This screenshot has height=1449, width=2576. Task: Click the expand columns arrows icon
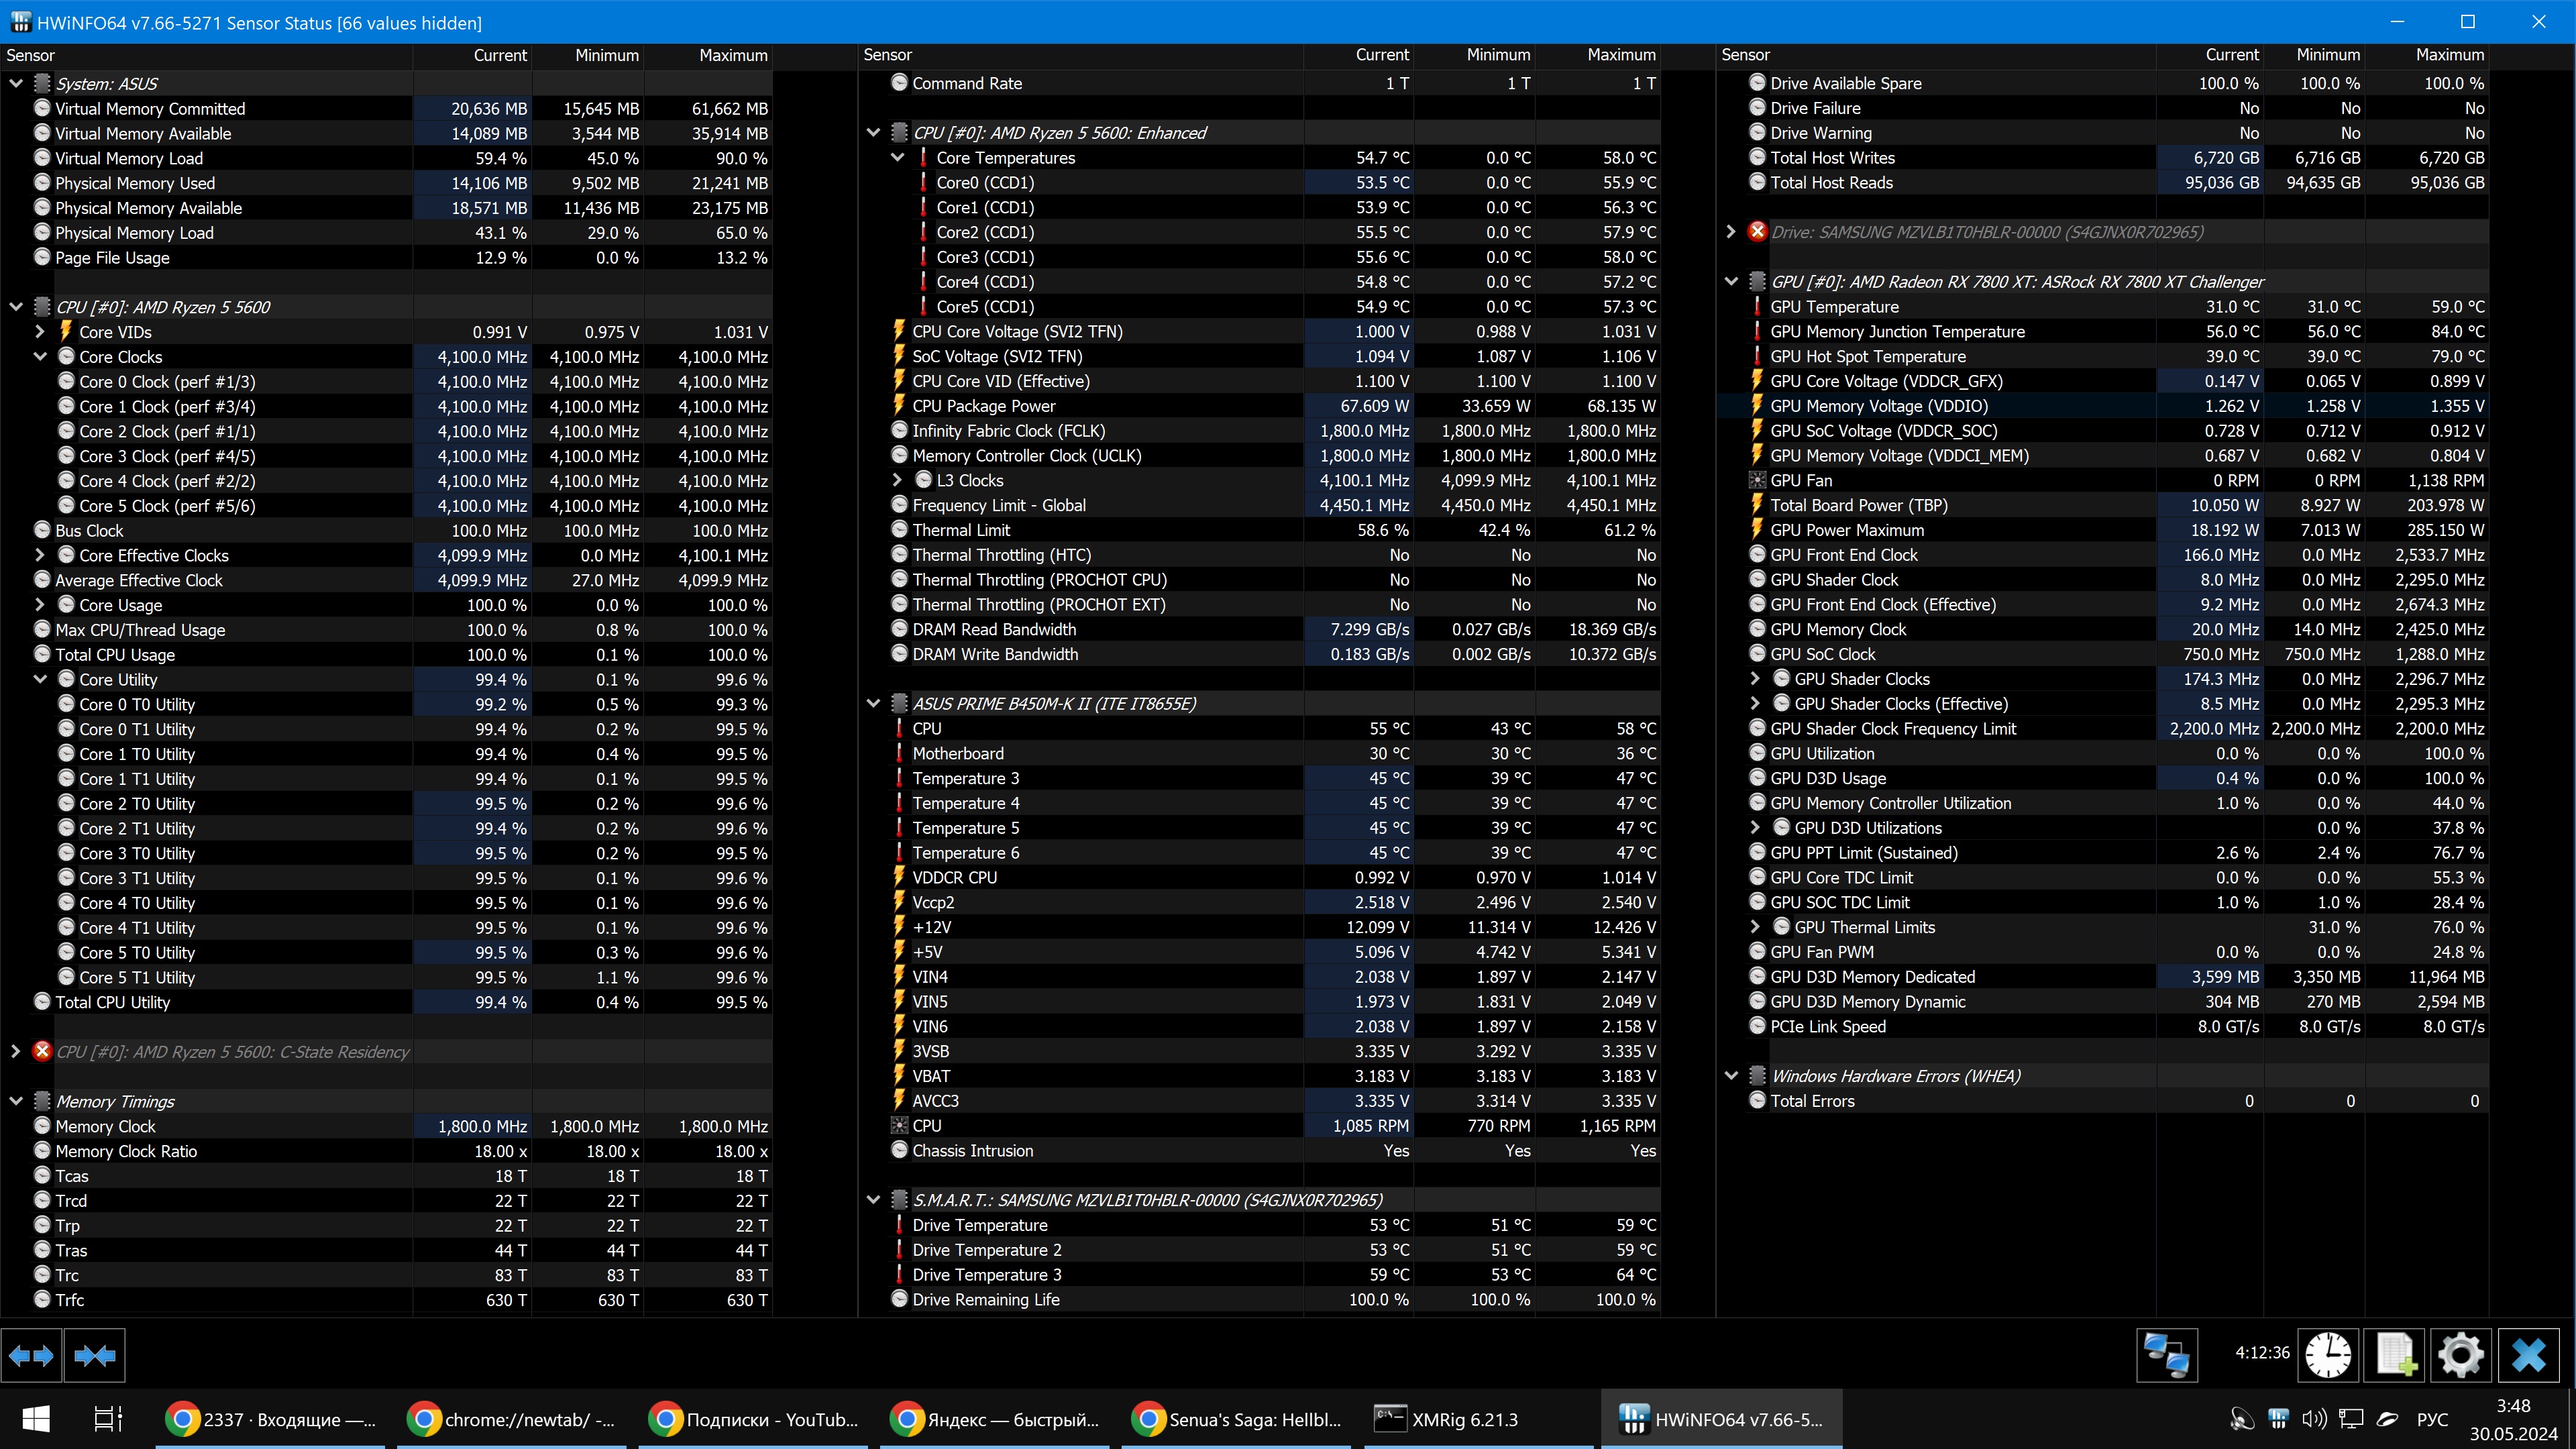point(31,1356)
